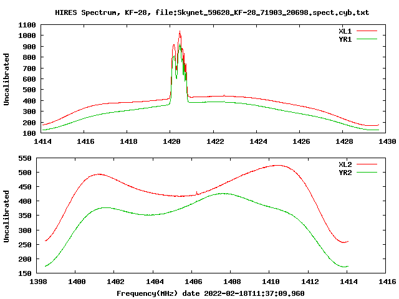Click the green YR1 legend line sample
Viewport: 399px width, 299px height.
pyautogui.click(x=367, y=39)
